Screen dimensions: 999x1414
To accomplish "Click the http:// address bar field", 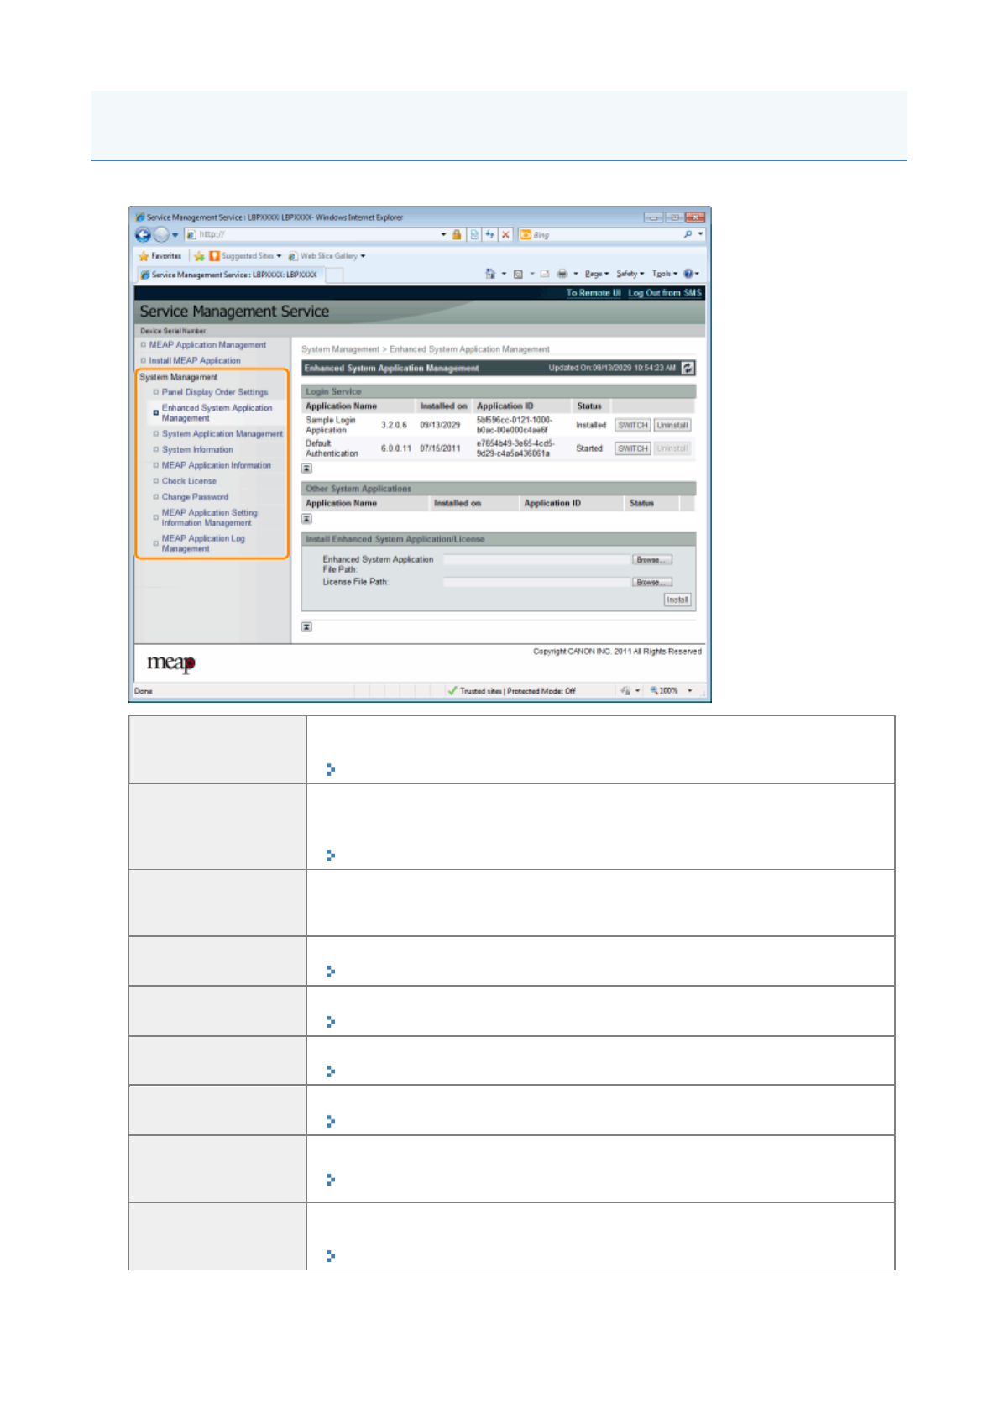I will point(319,235).
